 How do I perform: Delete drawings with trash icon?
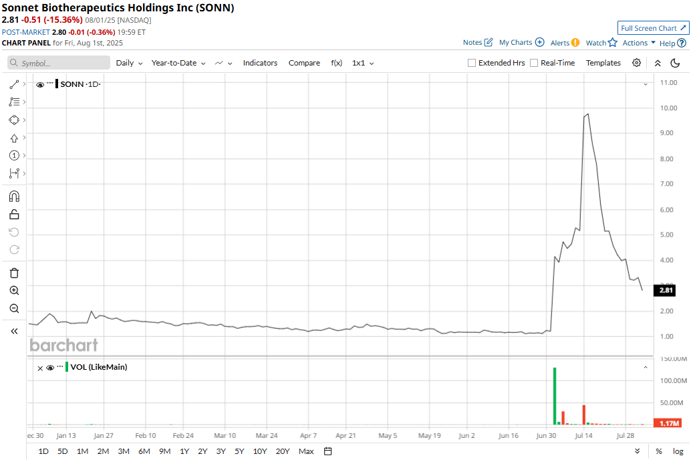(14, 273)
